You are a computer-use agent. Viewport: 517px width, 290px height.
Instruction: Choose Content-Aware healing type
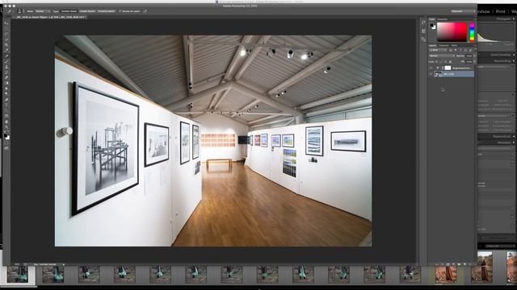coord(69,11)
